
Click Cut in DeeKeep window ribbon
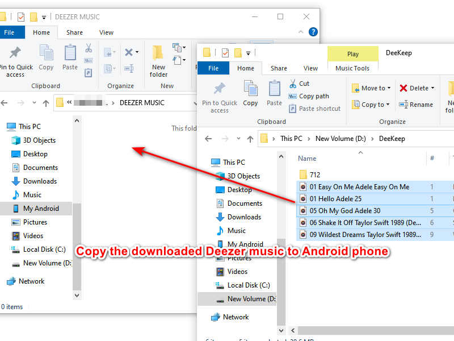(x=300, y=84)
